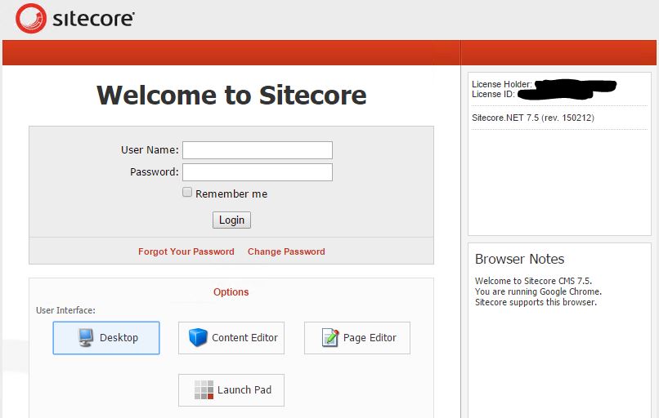The image size is (659, 418).
Task: Click the Welcome to Sitecore heading
Action: click(231, 95)
